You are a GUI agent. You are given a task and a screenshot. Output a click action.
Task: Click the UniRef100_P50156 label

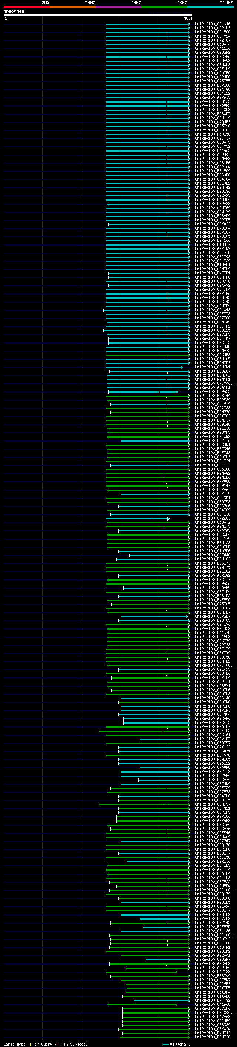(212, 134)
